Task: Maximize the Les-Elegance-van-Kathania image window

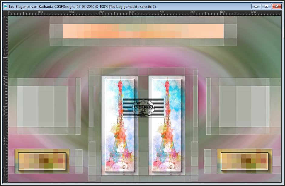Action: click(x=266, y=6)
